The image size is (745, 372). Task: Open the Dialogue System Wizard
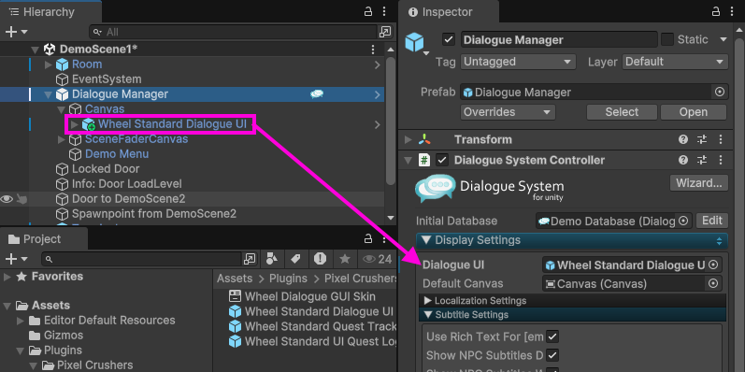pos(699,183)
